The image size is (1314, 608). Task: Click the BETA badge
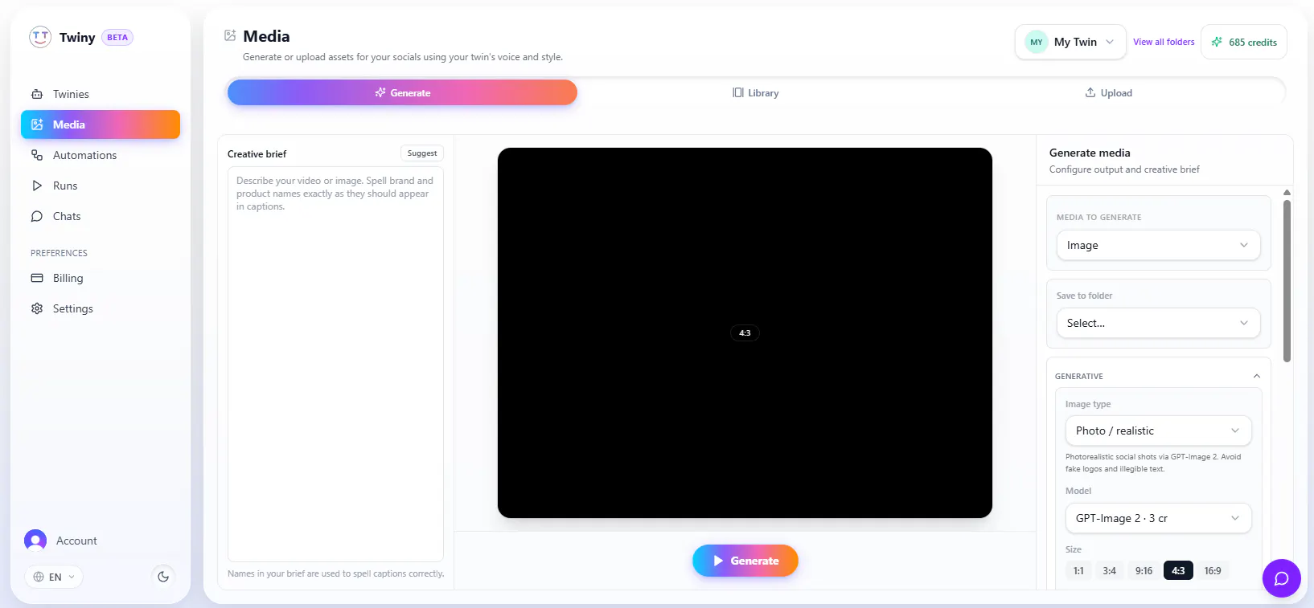click(x=117, y=38)
